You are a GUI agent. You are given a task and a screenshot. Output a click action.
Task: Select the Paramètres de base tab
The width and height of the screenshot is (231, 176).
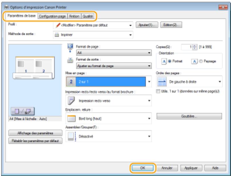[21, 16]
